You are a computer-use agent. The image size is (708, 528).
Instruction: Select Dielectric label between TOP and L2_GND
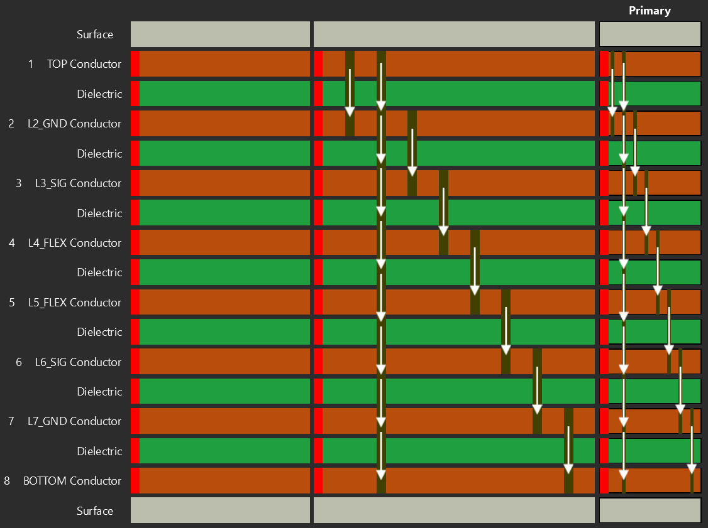coord(99,94)
